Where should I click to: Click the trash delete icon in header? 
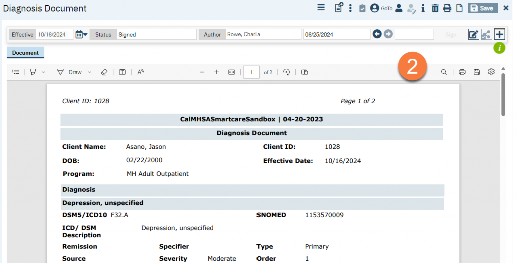click(435, 8)
